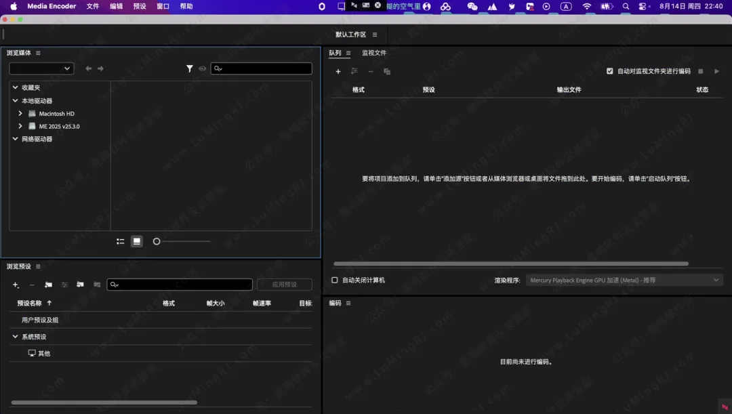
Task: Click the 应用预设 button
Action: click(x=284, y=285)
